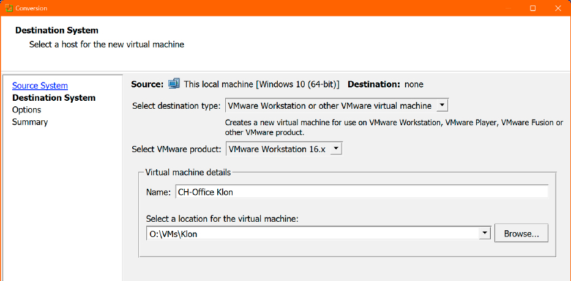Select Destination System step in sidebar

click(x=54, y=98)
